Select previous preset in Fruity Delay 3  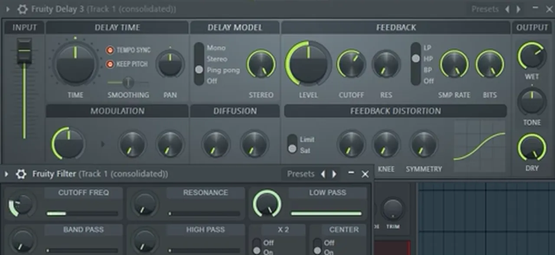tap(507, 9)
